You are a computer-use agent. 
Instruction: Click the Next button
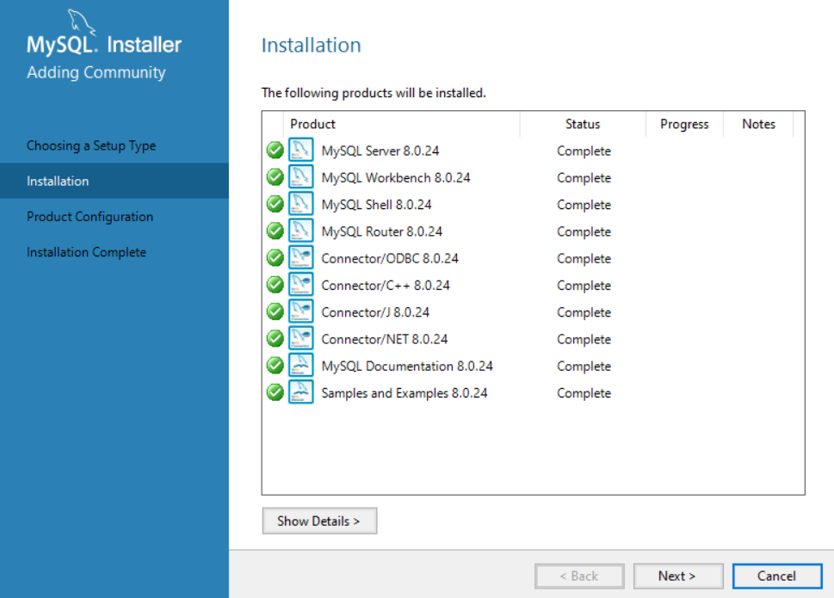[x=677, y=576]
